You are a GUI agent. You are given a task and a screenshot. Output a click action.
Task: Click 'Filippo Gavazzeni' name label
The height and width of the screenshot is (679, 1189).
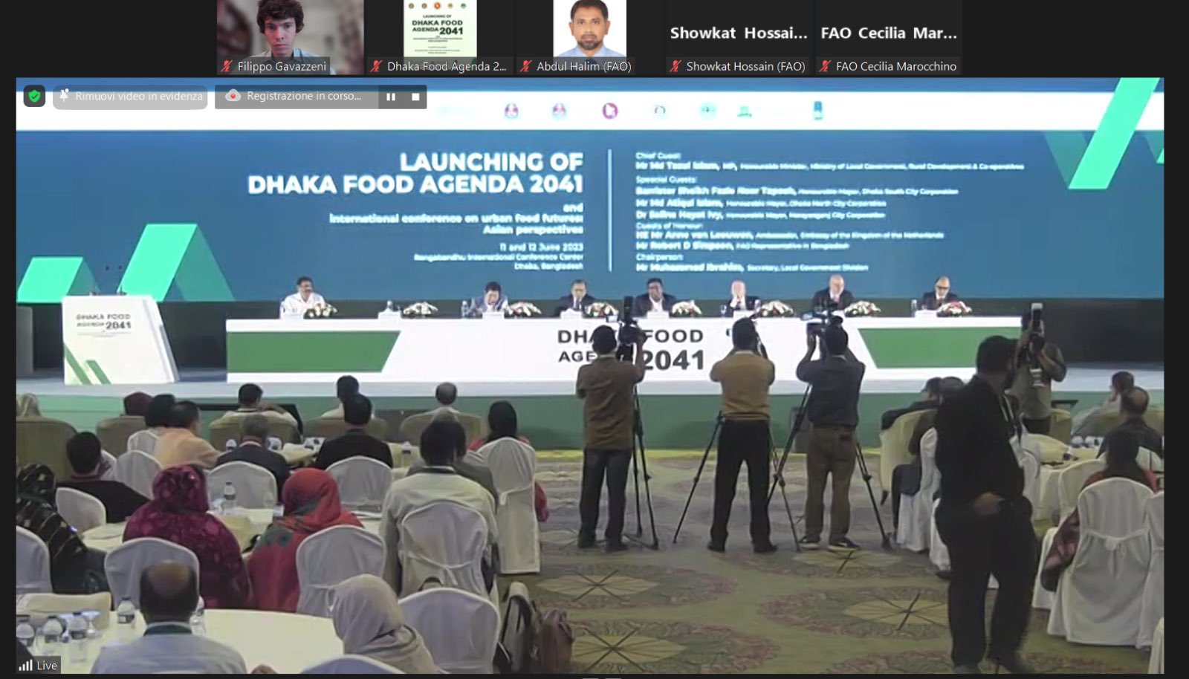[282, 66]
